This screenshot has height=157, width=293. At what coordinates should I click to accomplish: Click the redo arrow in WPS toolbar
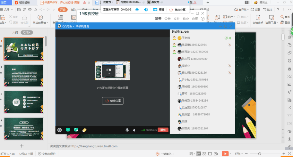(x=48, y=10)
